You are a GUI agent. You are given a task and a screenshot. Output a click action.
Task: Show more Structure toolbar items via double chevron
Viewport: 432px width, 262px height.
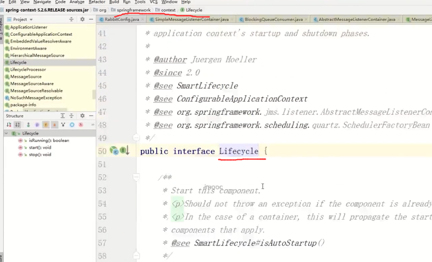pos(93,125)
